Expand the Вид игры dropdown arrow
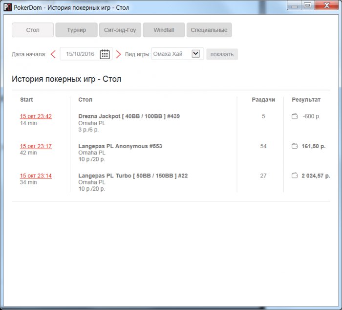Image resolution: width=342 pixels, height=310 pixels. click(x=195, y=53)
